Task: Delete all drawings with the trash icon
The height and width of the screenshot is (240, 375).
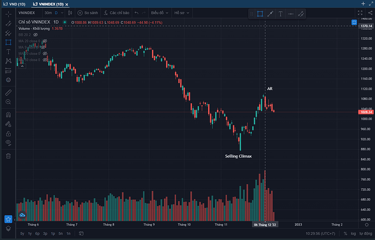Action: [8, 156]
